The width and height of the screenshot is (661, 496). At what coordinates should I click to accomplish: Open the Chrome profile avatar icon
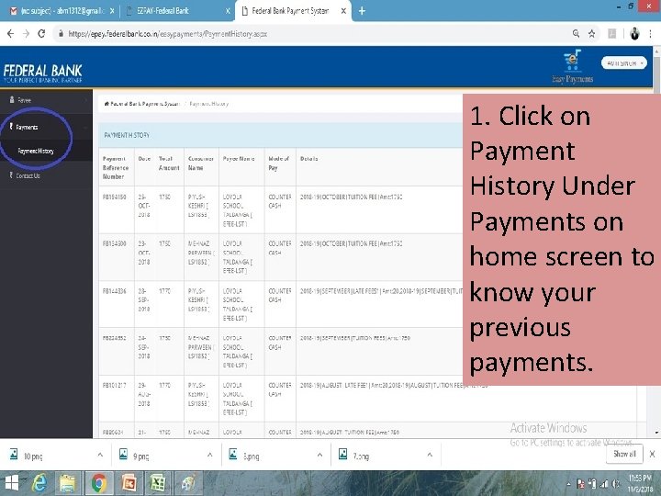coord(634,34)
